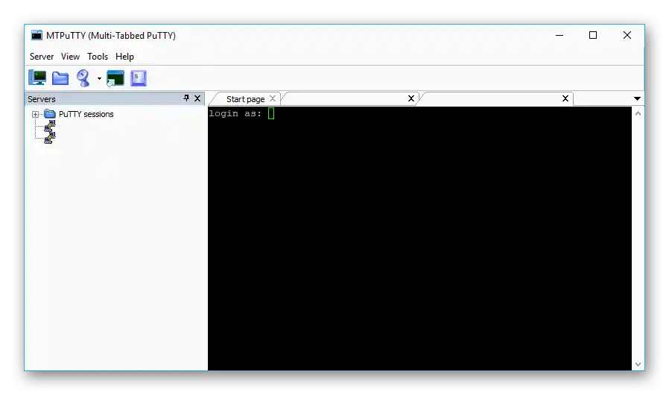Click the Add server monitor toolbar icon
Screen dimensions: 669x395
(x=37, y=78)
